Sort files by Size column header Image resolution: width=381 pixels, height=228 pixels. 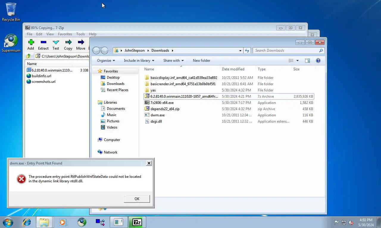(296, 69)
